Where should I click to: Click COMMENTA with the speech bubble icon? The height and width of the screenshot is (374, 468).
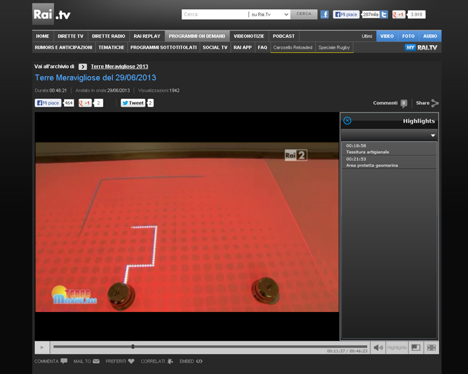(51, 361)
